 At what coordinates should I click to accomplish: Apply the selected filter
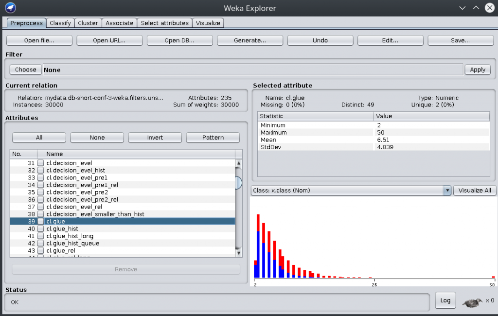pyautogui.click(x=478, y=70)
